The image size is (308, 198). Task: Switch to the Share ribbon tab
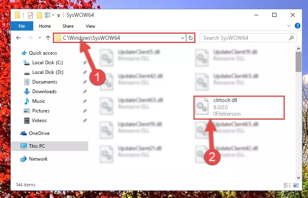pyautogui.click(x=68, y=26)
